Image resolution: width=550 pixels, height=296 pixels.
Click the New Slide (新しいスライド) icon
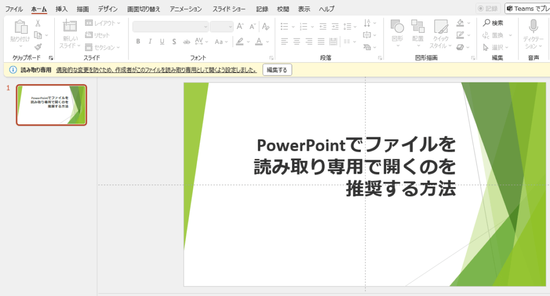point(69,27)
